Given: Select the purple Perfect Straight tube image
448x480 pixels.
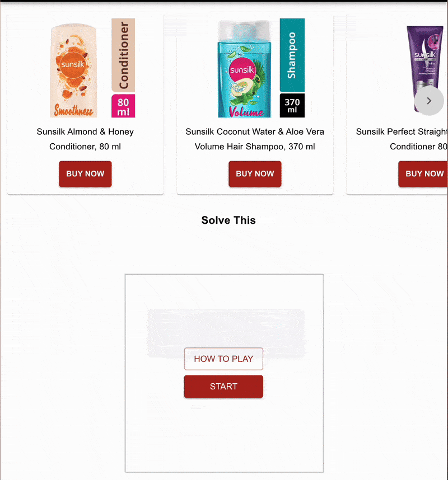Looking at the screenshot, I should tap(426, 69).
